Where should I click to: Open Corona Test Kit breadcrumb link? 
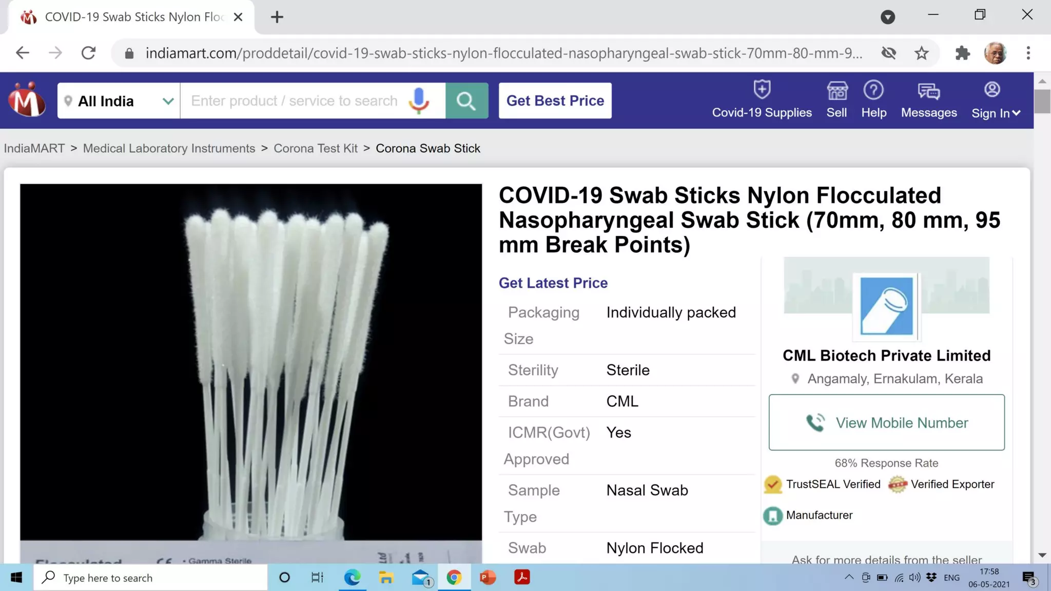coord(315,148)
